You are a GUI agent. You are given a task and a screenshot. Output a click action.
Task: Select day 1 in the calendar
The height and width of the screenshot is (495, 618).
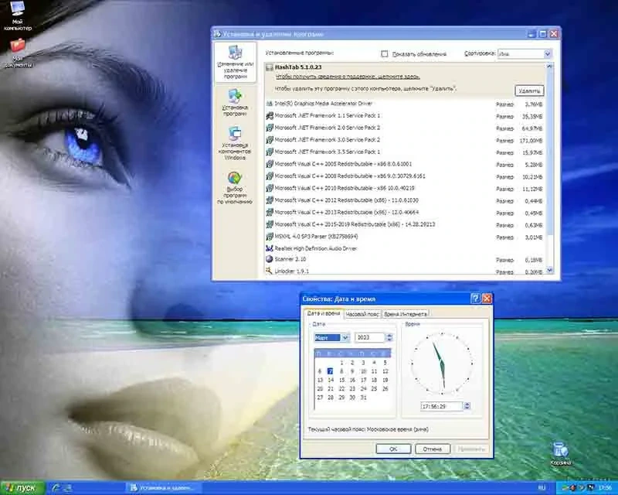coord(341,363)
